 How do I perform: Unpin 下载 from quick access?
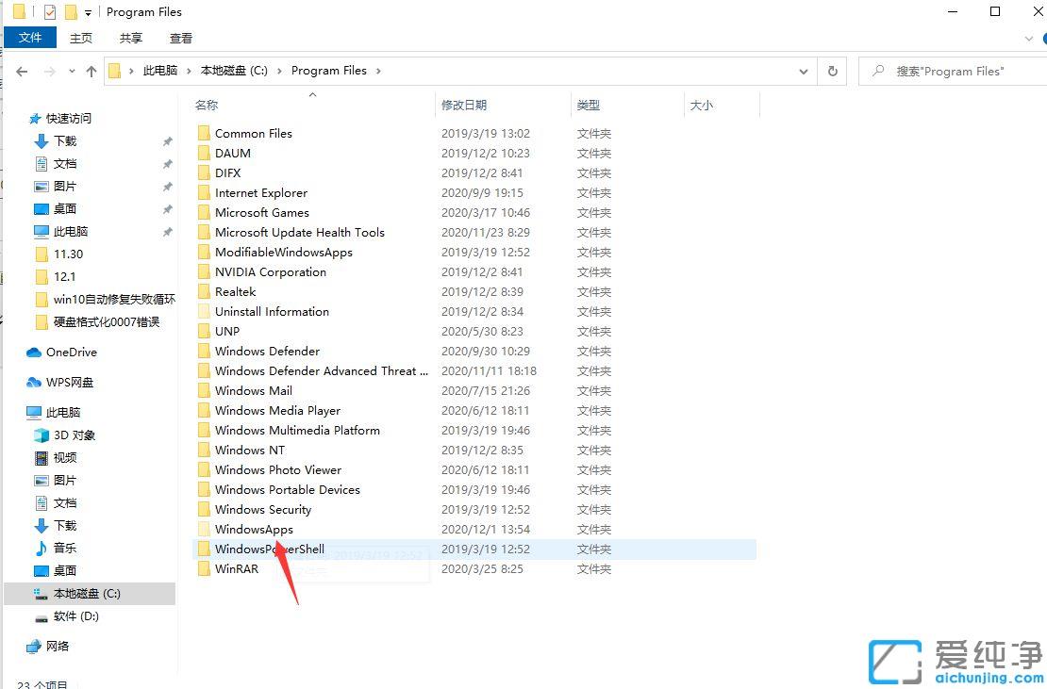[x=167, y=140]
